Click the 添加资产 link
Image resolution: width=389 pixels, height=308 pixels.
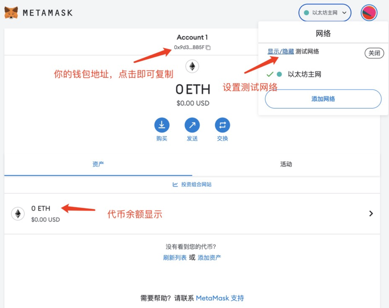tap(209, 258)
